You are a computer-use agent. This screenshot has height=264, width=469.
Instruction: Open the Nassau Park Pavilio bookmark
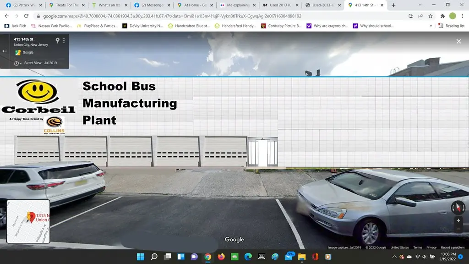pos(52,26)
